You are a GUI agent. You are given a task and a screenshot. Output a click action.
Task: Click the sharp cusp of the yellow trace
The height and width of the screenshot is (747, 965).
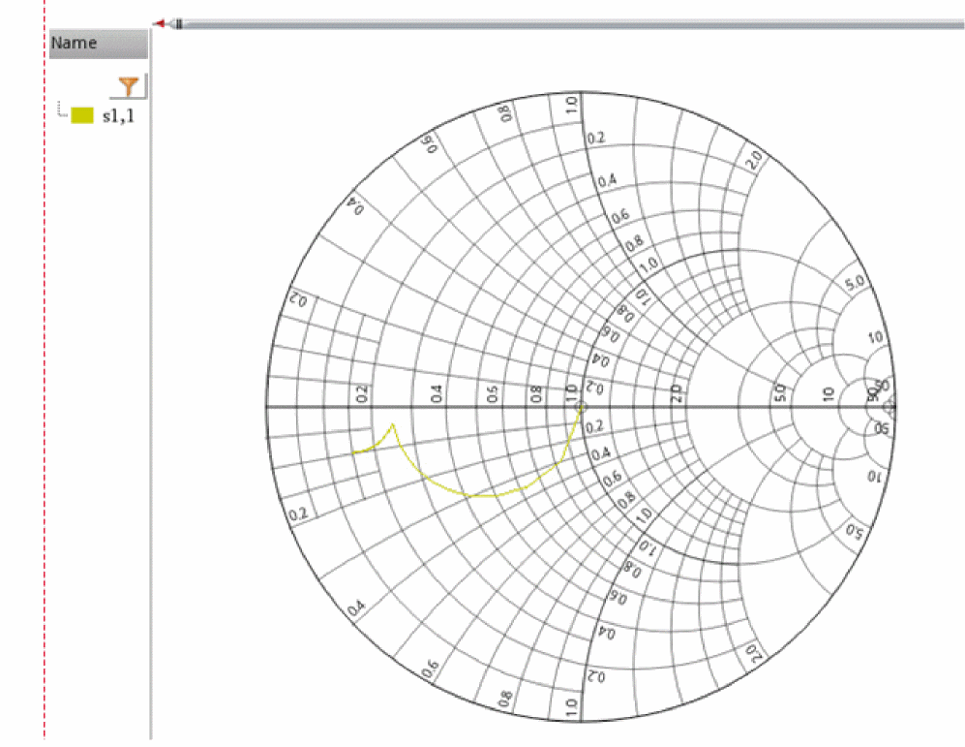coord(392,423)
